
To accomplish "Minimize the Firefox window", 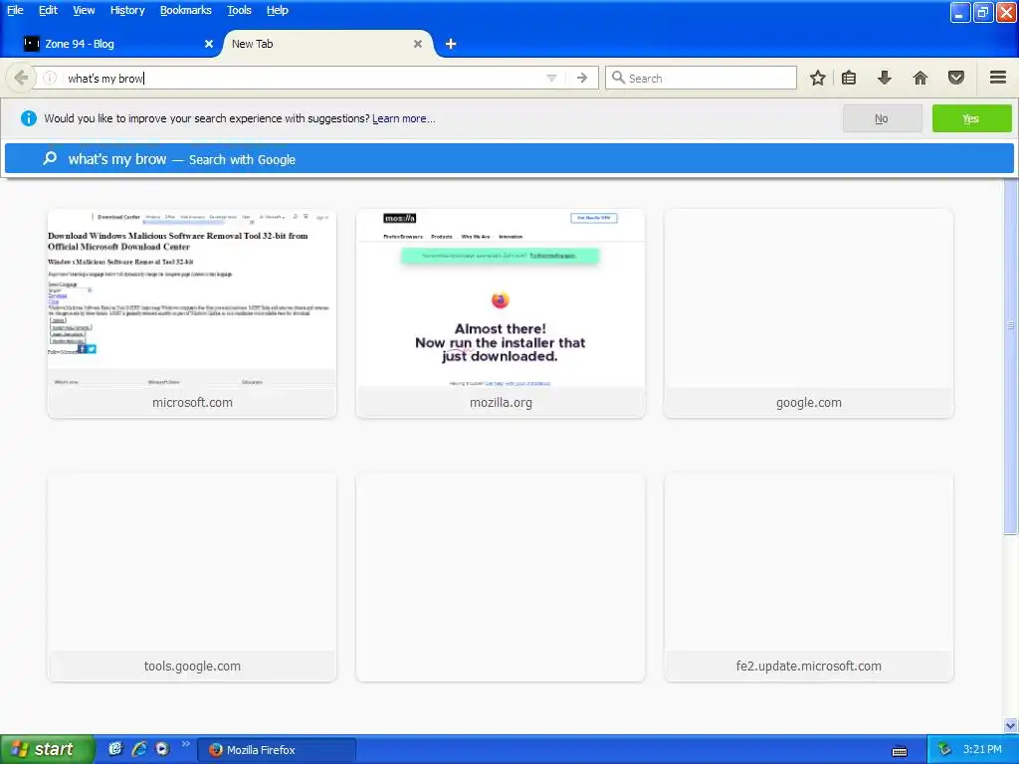I will pyautogui.click(x=960, y=12).
